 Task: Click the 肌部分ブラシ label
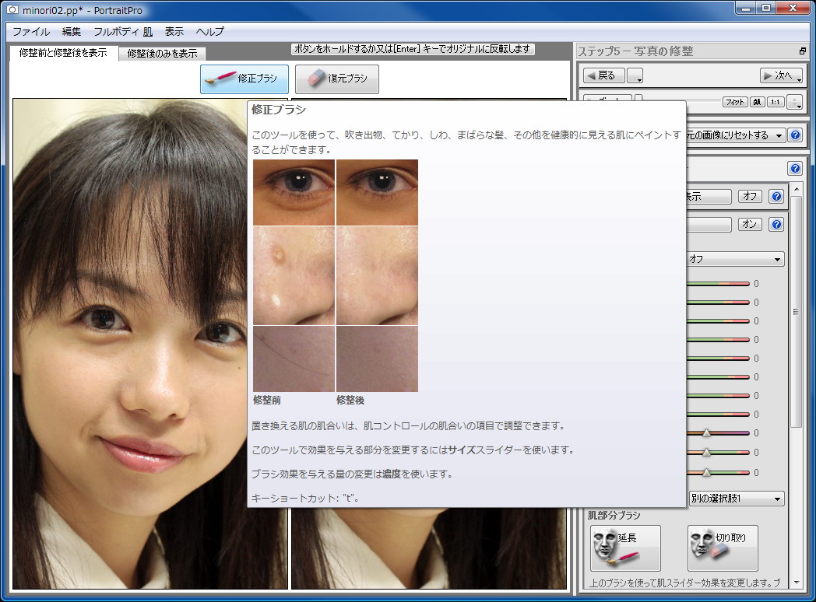[614, 515]
